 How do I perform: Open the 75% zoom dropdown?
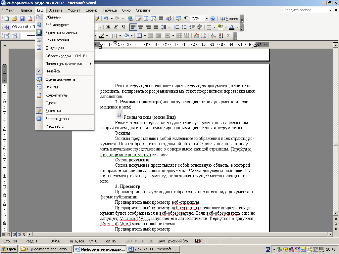(207, 19)
